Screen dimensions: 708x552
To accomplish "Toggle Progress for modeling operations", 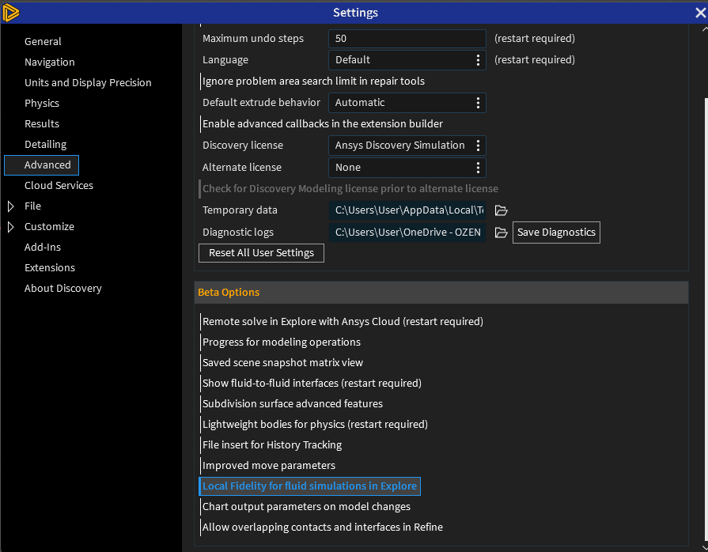I will point(281,342).
